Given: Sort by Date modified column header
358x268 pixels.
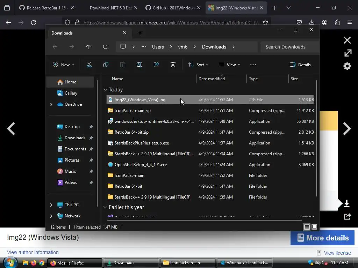Looking at the screenshot, I should [x=221, y=79].
